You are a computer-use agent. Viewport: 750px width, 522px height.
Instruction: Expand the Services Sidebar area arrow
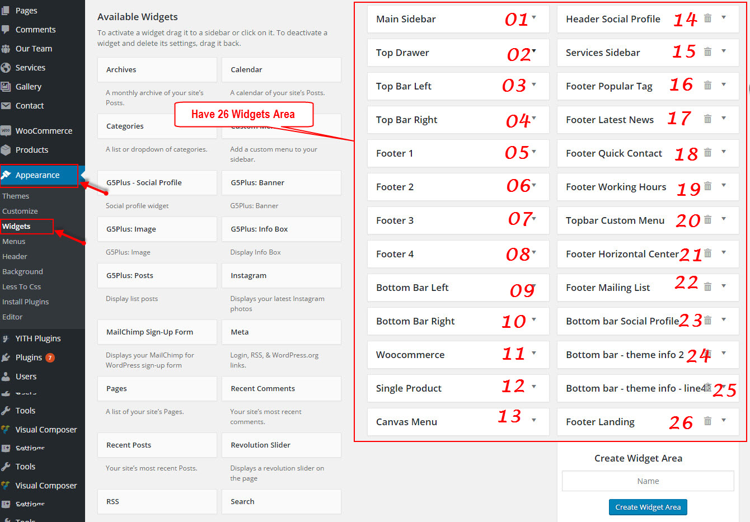click(724, 51)
